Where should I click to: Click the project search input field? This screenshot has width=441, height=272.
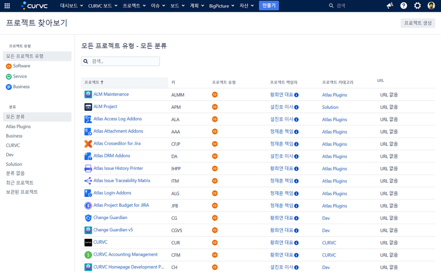123,61
